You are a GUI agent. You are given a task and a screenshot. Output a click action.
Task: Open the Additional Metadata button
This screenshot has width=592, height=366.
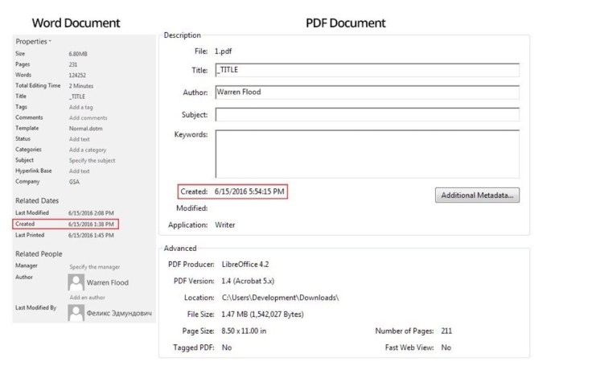coord(477,195)
